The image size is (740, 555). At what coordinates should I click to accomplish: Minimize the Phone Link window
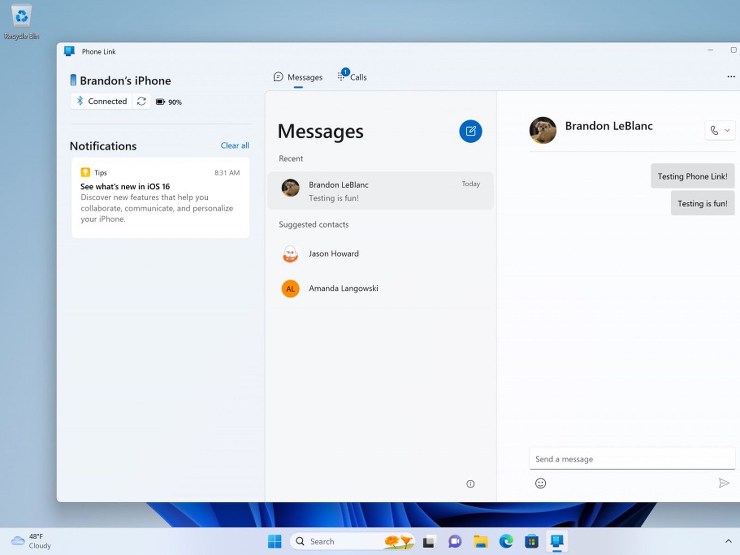710,50
